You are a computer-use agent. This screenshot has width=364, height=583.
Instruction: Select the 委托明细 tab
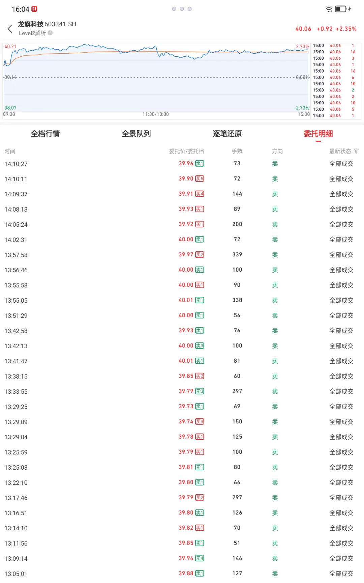(x=318, y=134)
